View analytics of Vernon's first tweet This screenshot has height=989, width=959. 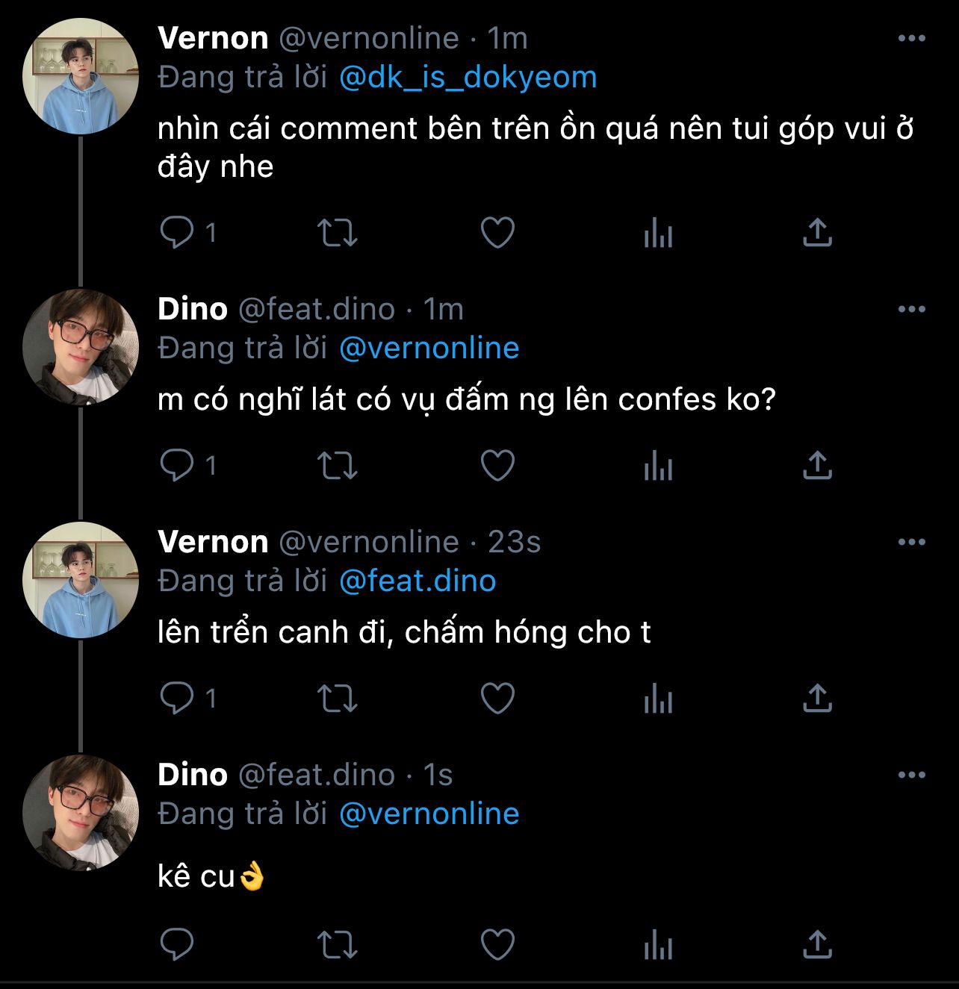tap(658, 232)
